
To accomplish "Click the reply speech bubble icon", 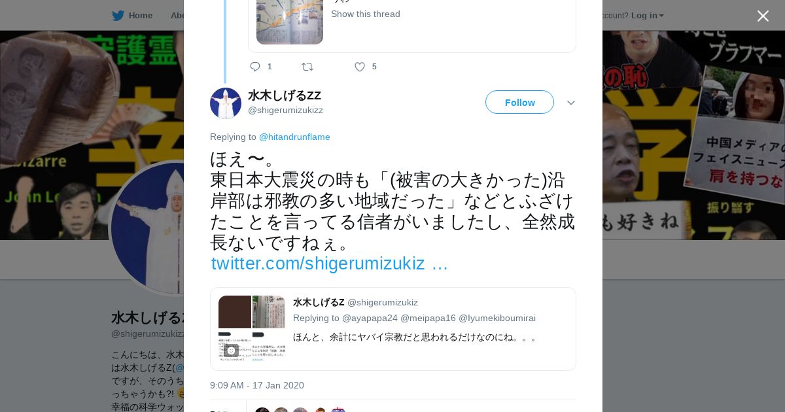I will tap(255, 67).
